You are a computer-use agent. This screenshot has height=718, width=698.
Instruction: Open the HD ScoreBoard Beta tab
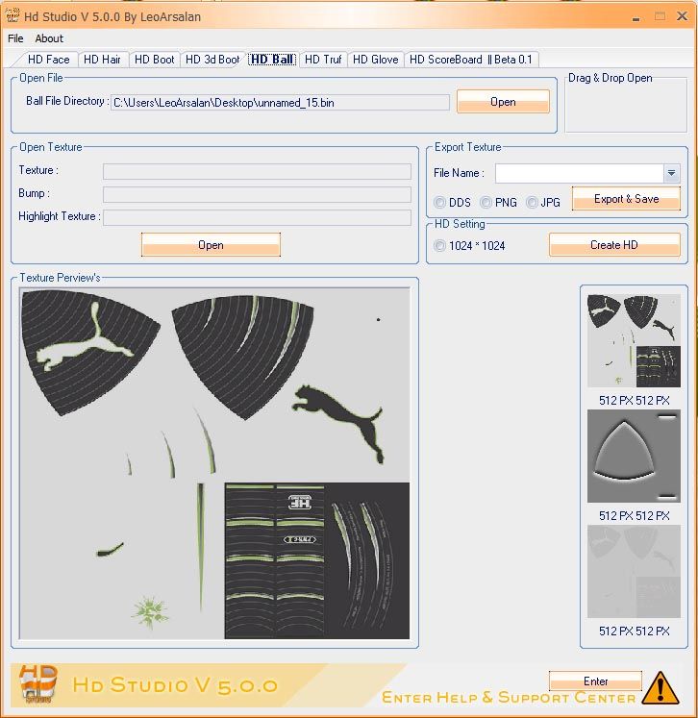[x=471, y=60]
